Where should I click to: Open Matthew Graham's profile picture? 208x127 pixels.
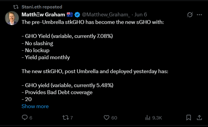[12, 18]
